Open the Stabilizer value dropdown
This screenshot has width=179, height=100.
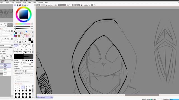coord(92,5)
